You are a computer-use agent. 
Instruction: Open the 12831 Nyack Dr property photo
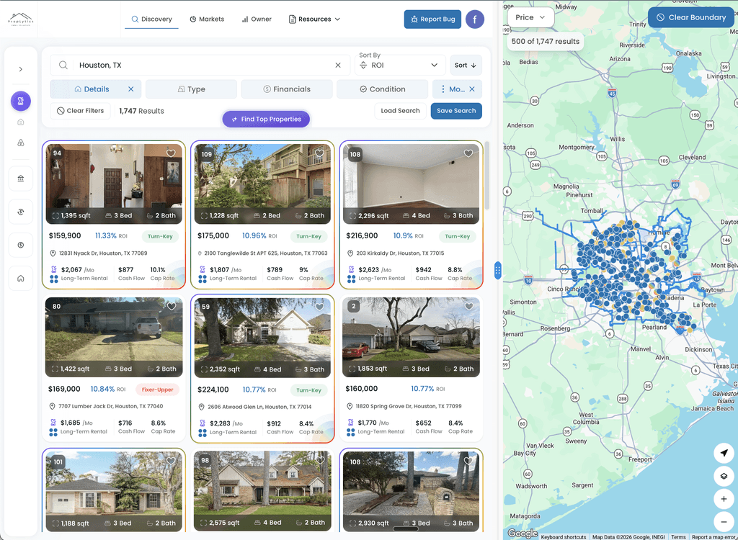tap(114, 184)
